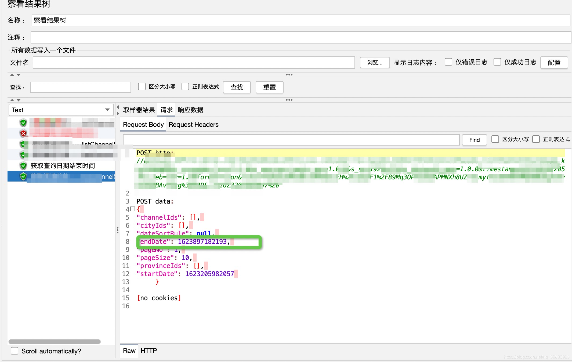This screenshot has height=362, width=572.
Task: Click the '...' splitter handle above the results tabs
Action: 289,100
